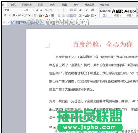Apply the 正文 style

tap(105, 13)
